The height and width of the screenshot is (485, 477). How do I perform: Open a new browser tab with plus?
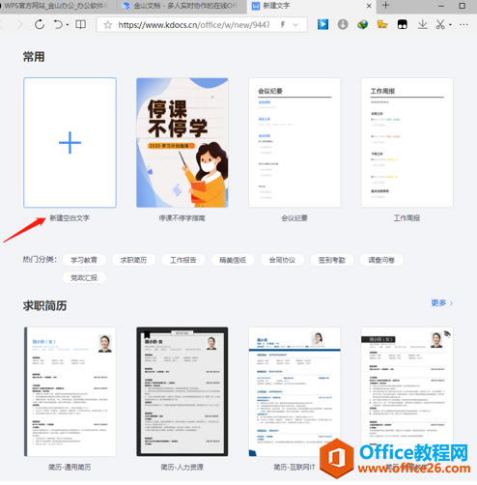385,5
